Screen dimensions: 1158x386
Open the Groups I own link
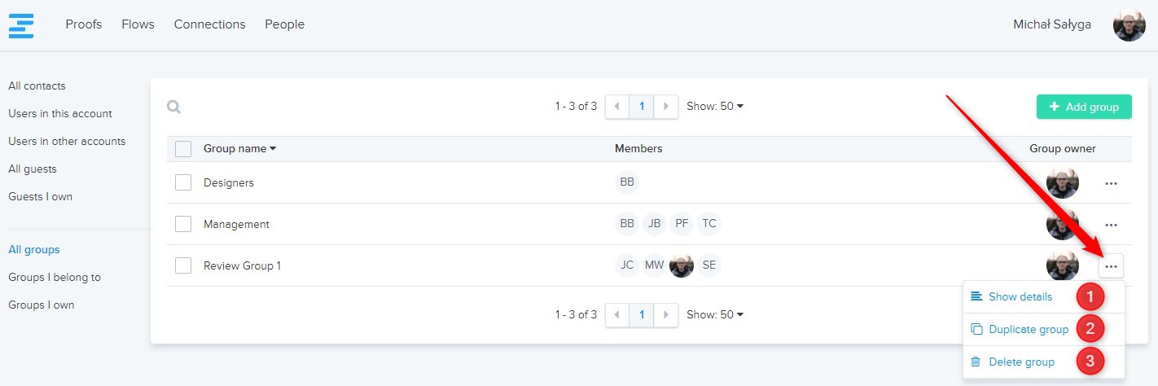pyautogui.click(x=42, y=305)
